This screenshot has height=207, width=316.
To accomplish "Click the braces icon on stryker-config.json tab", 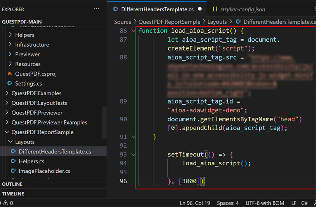I will [x=215, y=9].
